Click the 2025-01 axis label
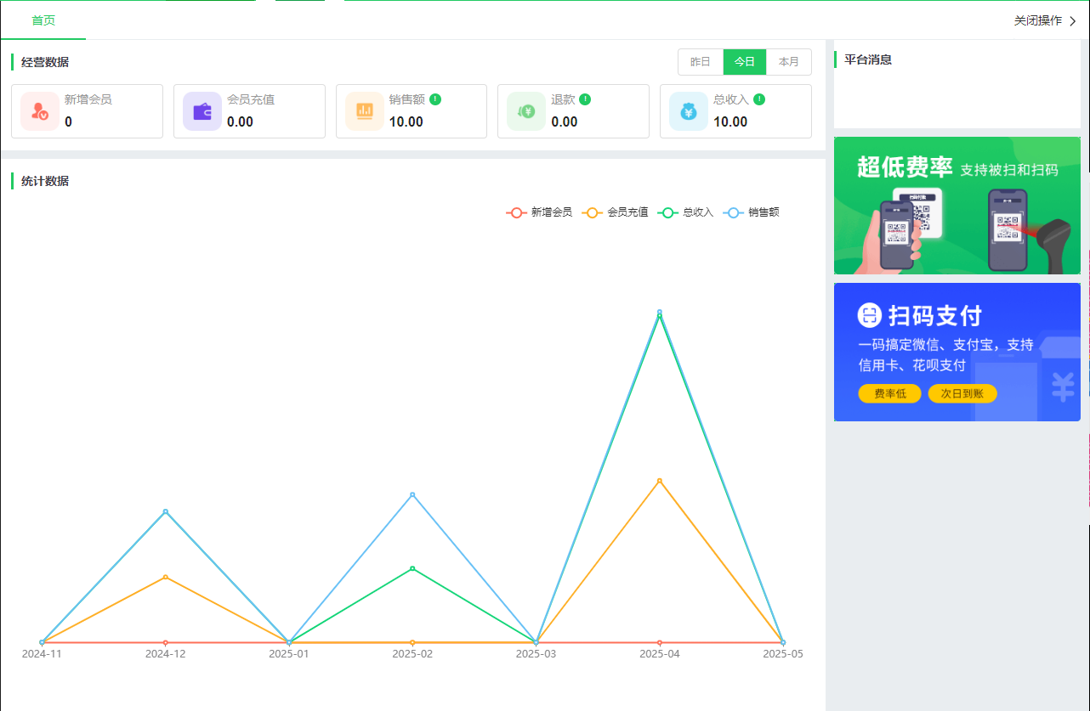The image size is (1090, 711). click(289, 654)
